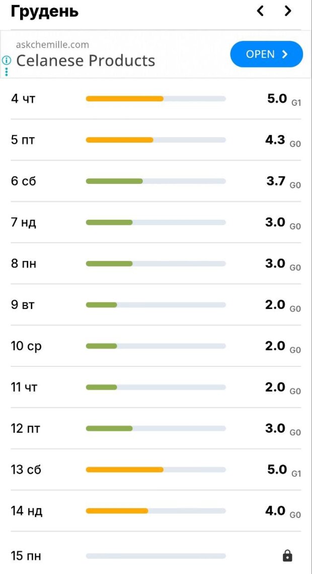Select the 10 ср day row
The height and width of the screenshot is (574, 312).
pos(156,346)
